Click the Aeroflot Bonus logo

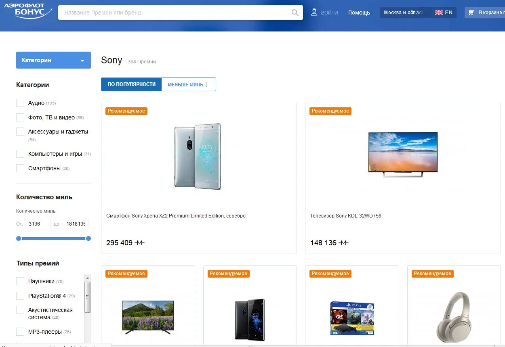coord(28,11)
